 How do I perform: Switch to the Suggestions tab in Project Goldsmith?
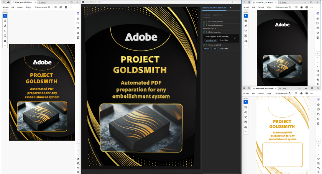pos(217,15)
